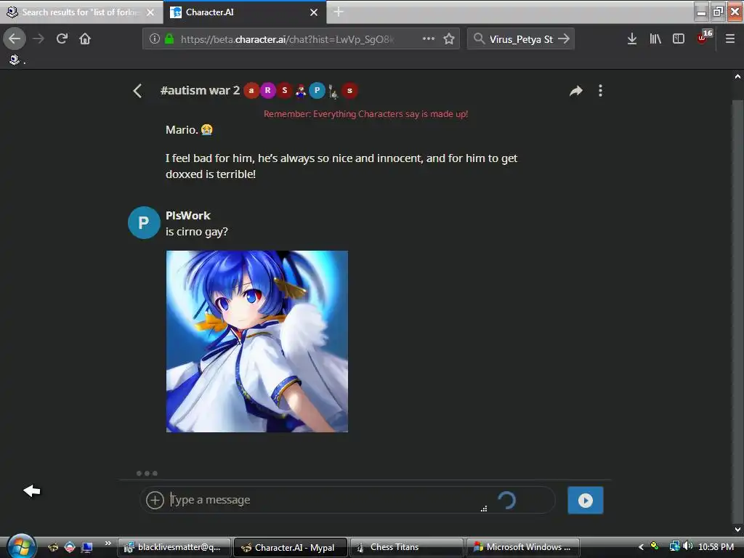
Task: Leave the chat room with the back chevron
Action: click(x=137, y=91)
